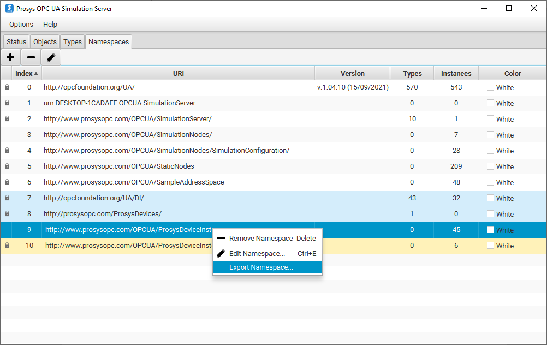Click the pencil edit namespace toolbar icon
The width and height of the screenshot is (547, 345).
click(x=51, y=57)
